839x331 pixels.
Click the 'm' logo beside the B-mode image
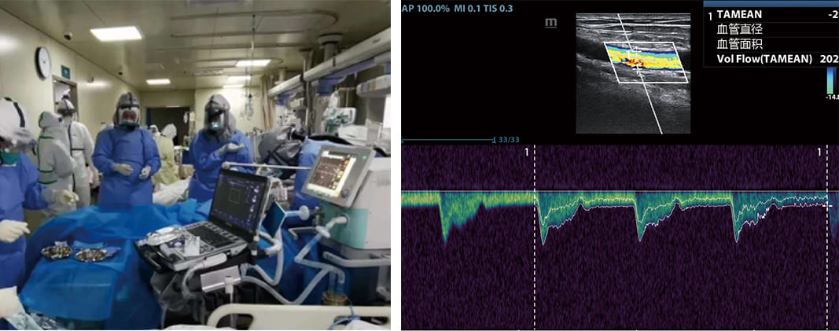(x=551, y=23)
